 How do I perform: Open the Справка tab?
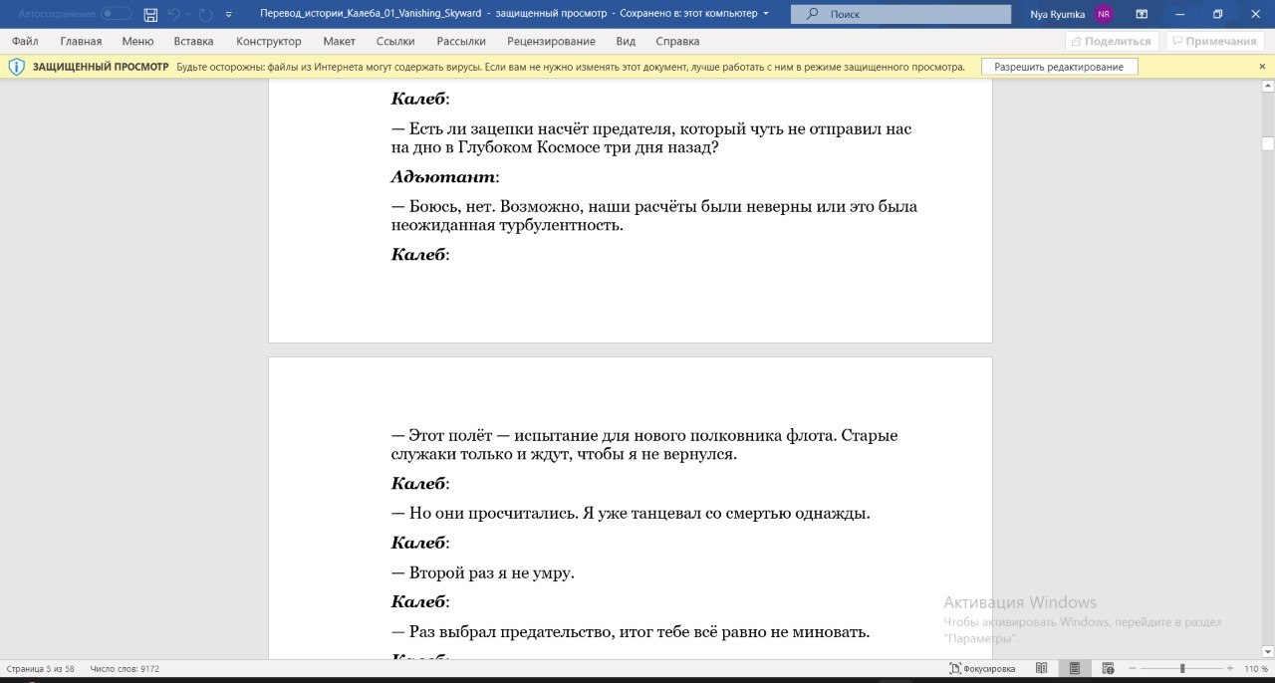pos(677,41)
